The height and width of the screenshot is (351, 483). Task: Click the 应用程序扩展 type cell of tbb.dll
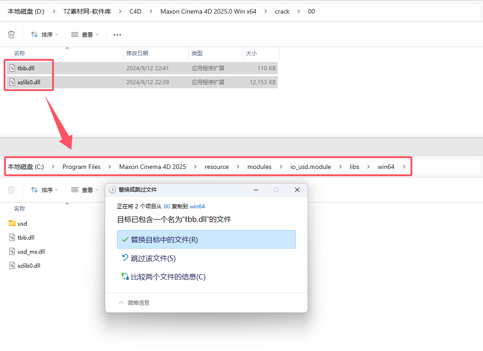click(208, 68)
